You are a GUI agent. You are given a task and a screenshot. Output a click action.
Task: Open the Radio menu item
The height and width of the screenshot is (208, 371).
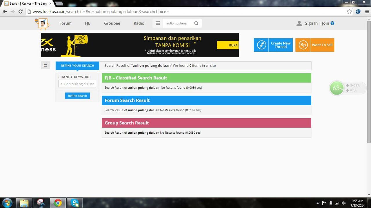[139, 23]
